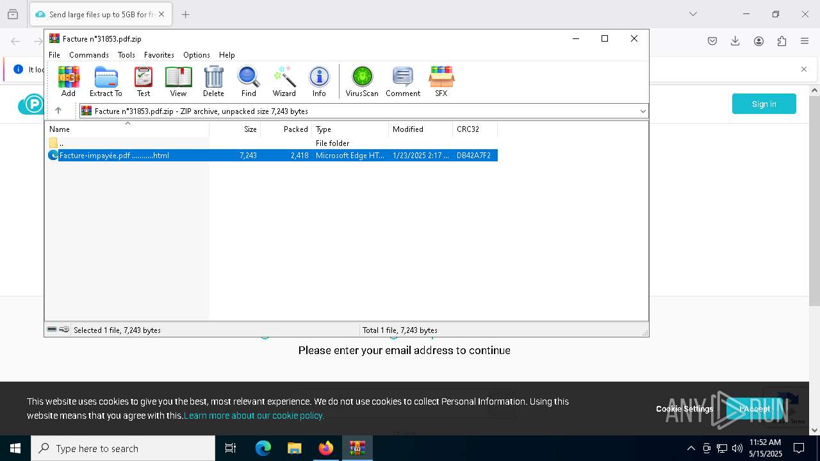Show hidden system tray icons
The height and width of the screenshot is (461, 820).
coord(691,448)
